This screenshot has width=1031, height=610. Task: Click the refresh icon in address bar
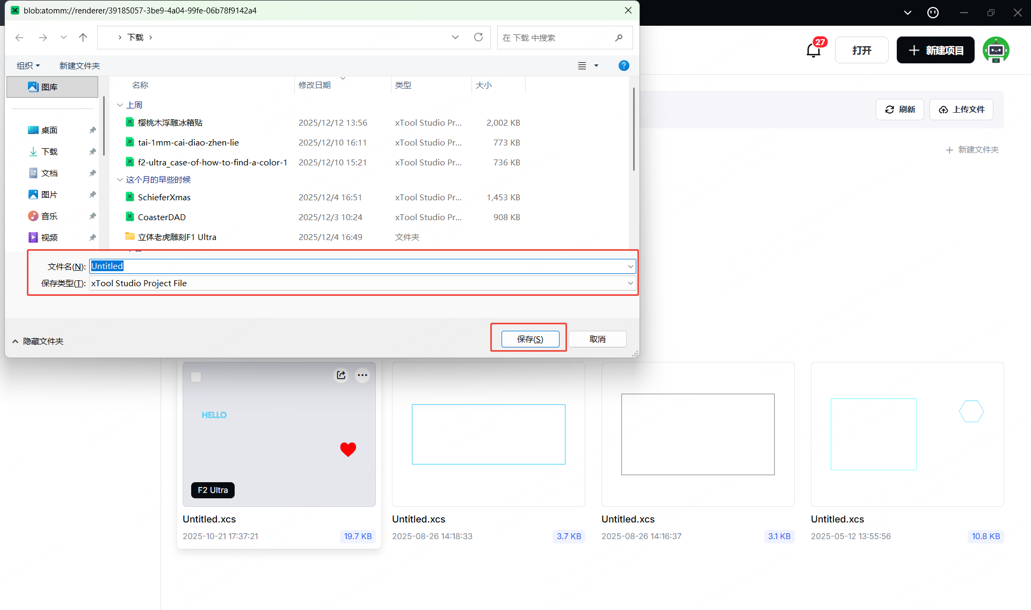(x=478, y=37)
